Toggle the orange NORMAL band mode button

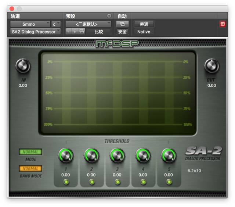click(x=30, y=168)
